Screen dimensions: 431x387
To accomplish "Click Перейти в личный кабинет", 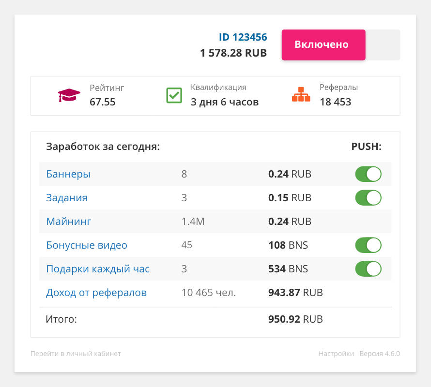I will [76, 354].
